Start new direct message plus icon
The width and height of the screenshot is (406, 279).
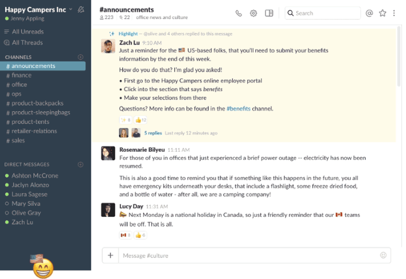coord(81,164)
